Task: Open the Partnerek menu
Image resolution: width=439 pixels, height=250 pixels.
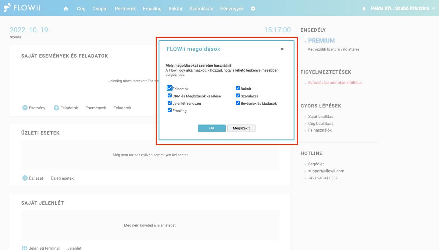Action: tap(125, 9)
